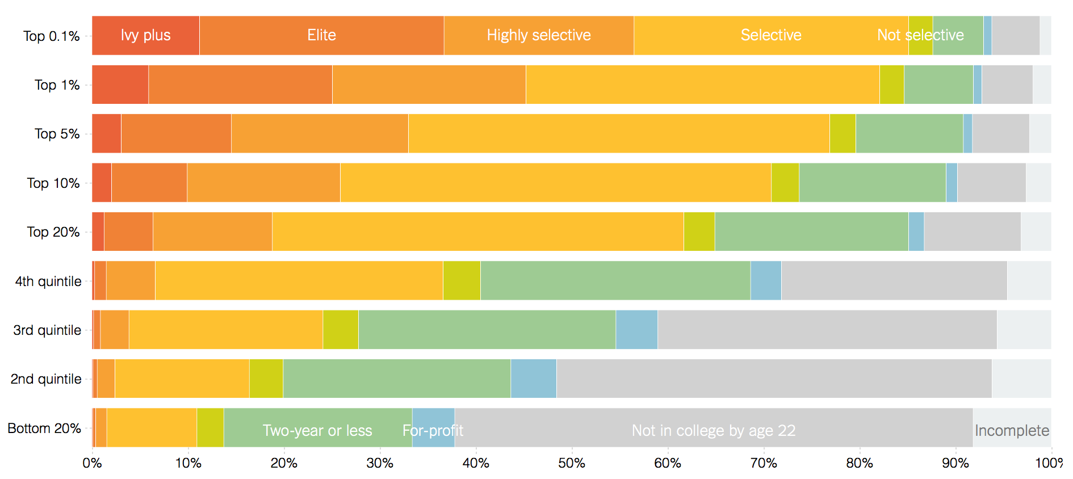
Task: Click the blue segment in the 4th quintile bar
Action: [x=765, y=280]
